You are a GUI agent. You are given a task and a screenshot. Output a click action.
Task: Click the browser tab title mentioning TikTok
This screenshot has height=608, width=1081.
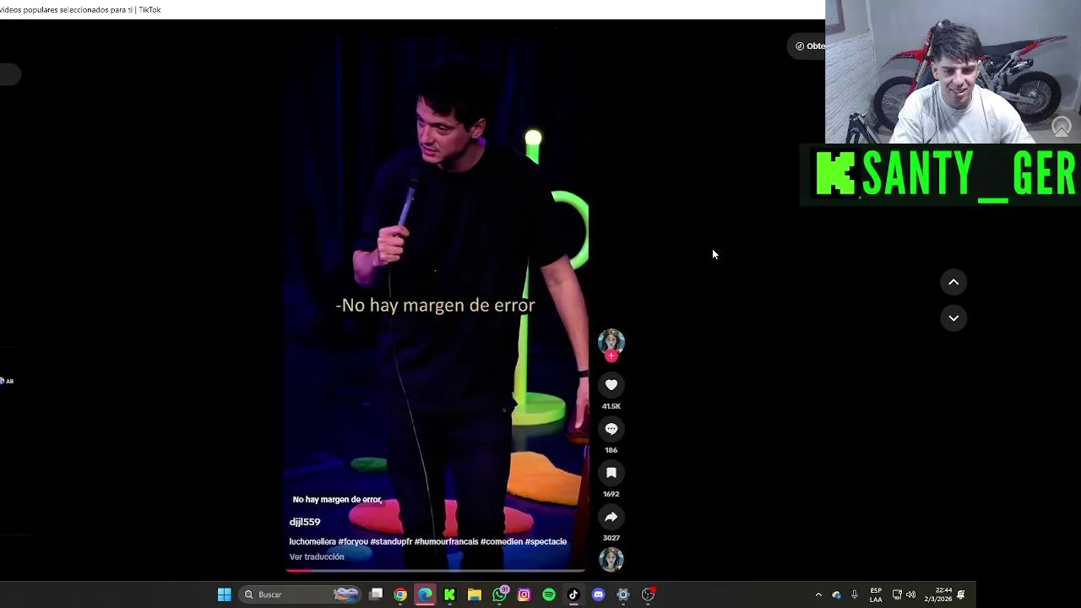click(x=80, y=9)
